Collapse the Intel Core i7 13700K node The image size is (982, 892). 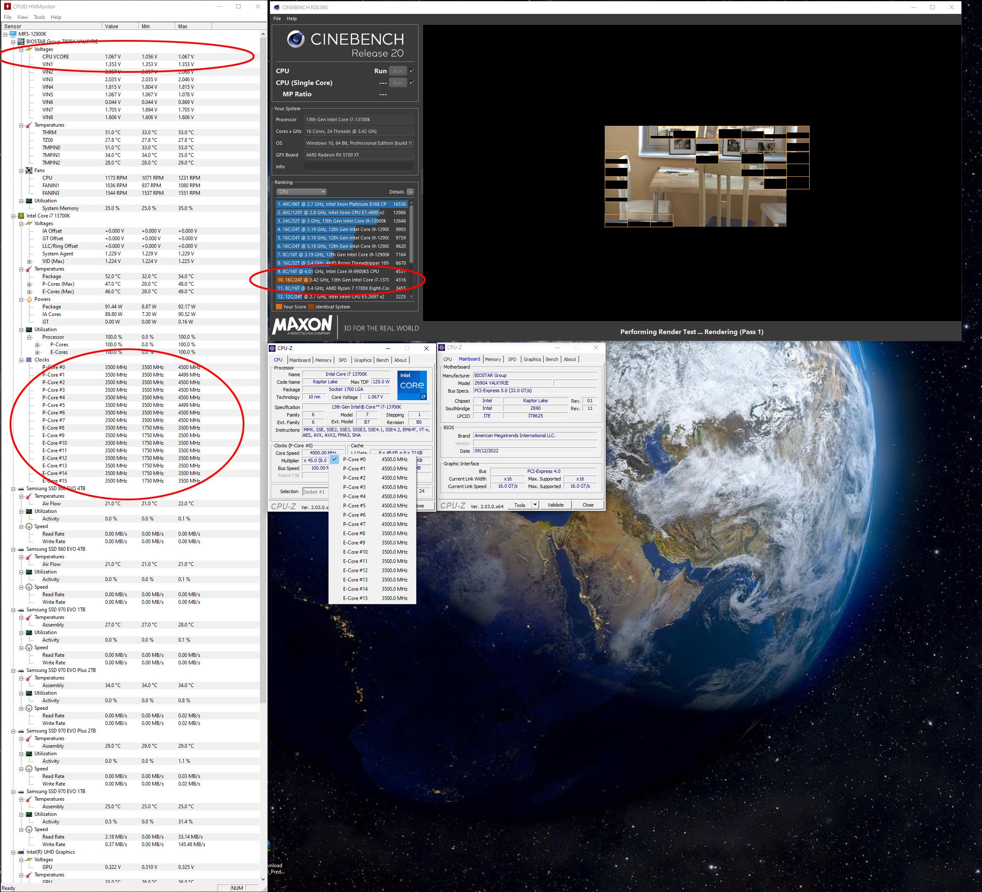pyautogui.click(x=13, y=216)
